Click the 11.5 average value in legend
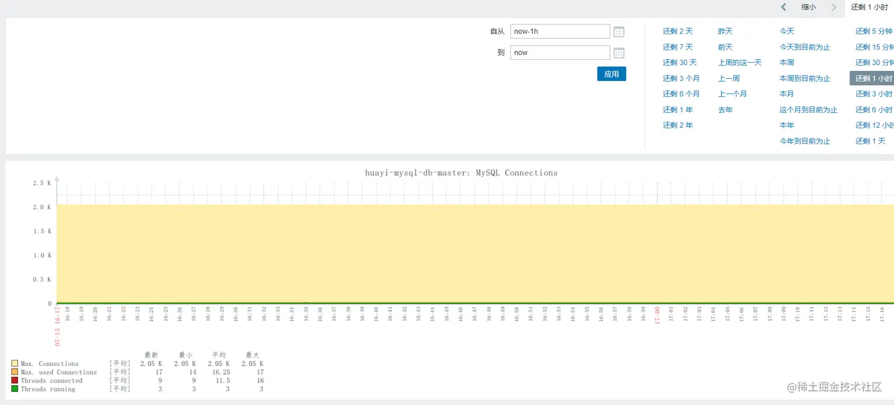 point(223,381)
